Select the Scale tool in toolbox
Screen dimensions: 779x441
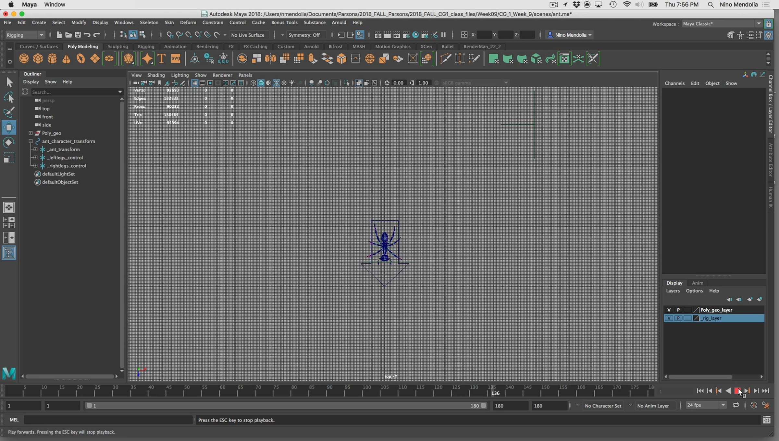[x=9, y=158]
